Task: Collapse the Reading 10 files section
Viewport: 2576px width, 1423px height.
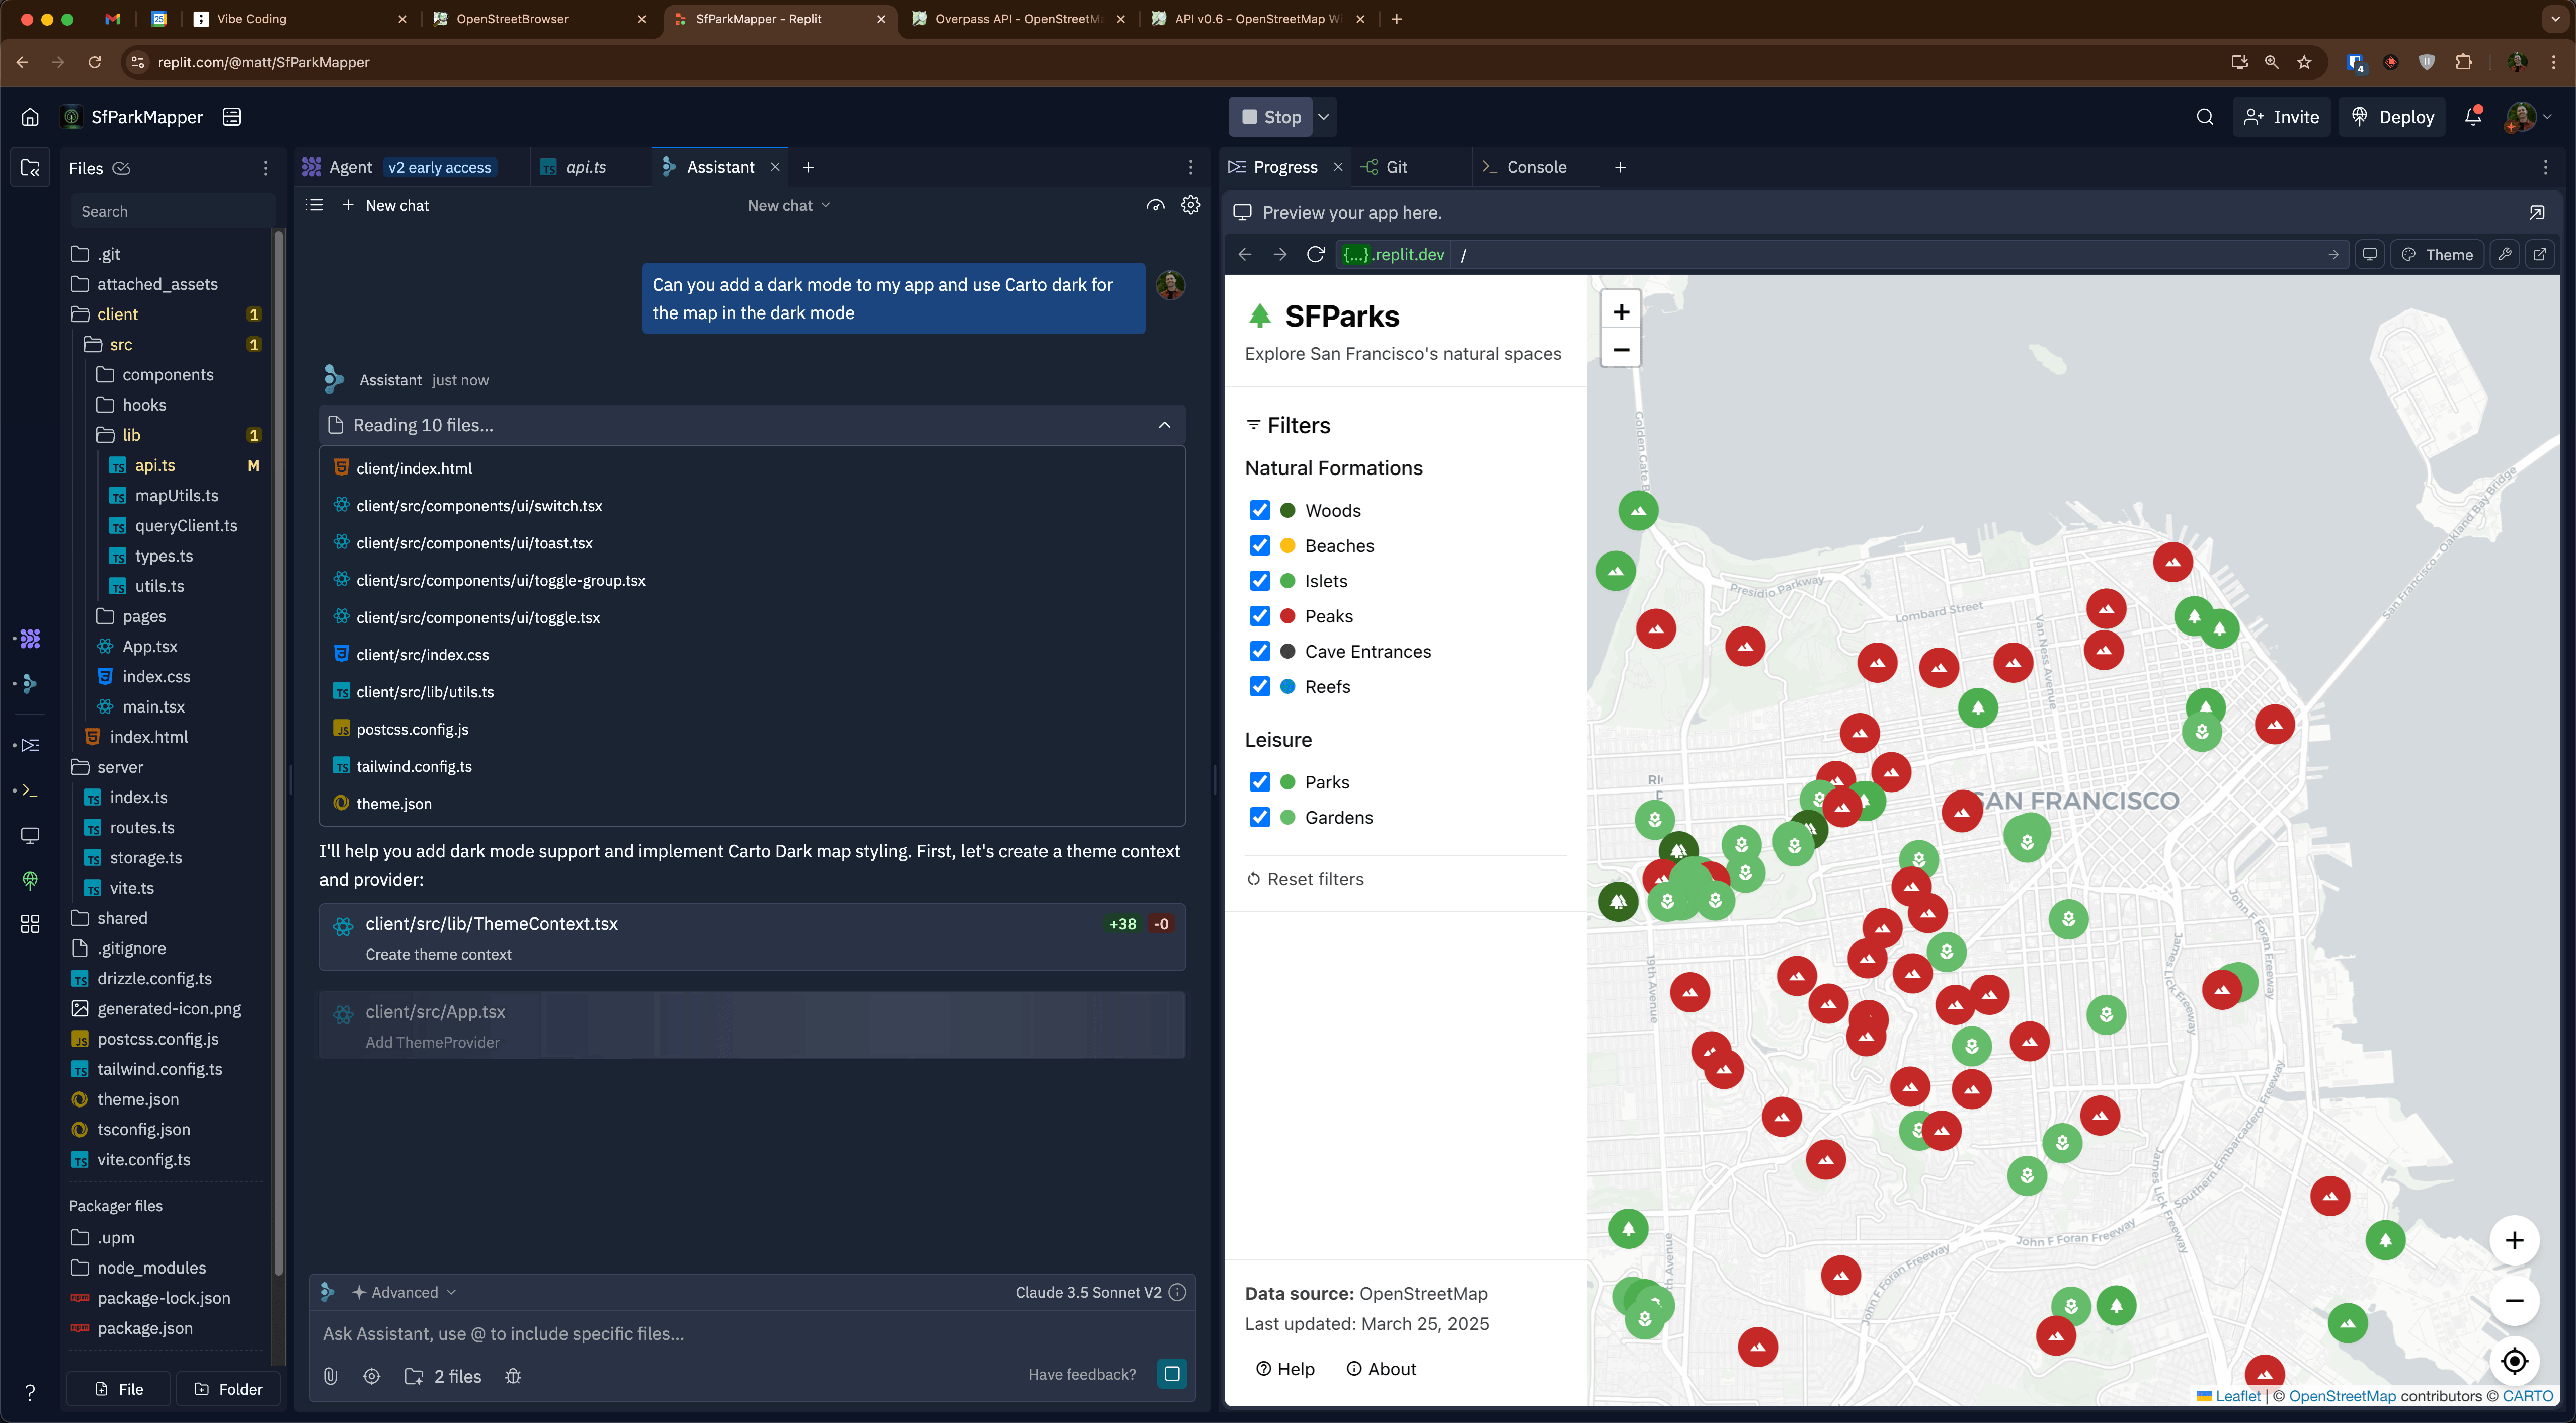Action: pos(1164,425)
